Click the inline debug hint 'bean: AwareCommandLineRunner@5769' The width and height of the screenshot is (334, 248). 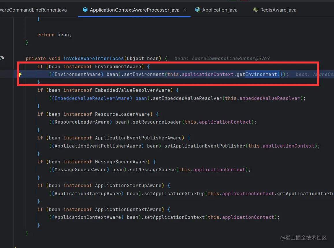pos(222,58)
